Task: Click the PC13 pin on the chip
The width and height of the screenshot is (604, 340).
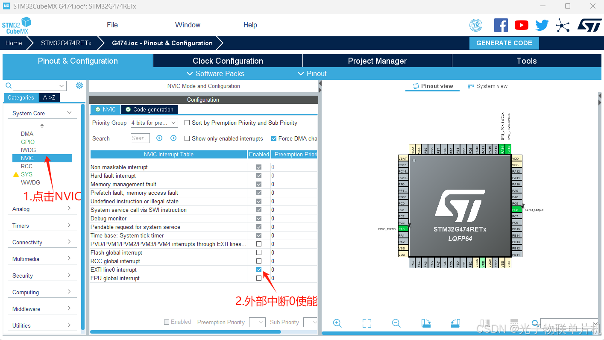Action: (403, 165)
